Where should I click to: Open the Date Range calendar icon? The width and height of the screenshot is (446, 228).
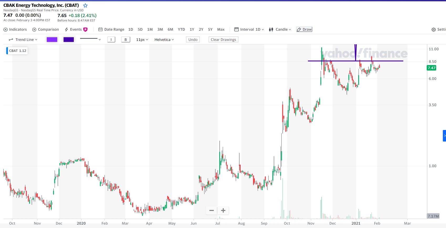(x=100, y=29)
